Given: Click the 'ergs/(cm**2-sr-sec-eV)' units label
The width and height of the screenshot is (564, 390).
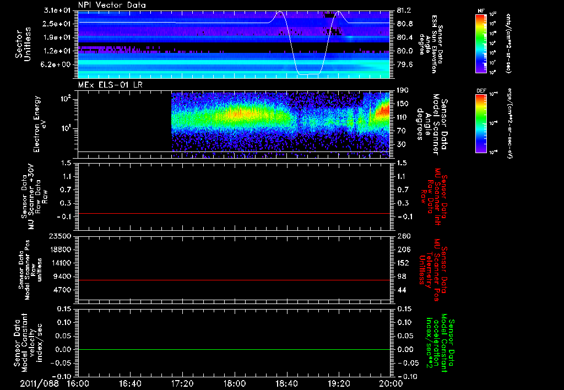Looking at the screenshot, I should click(509, 123).
